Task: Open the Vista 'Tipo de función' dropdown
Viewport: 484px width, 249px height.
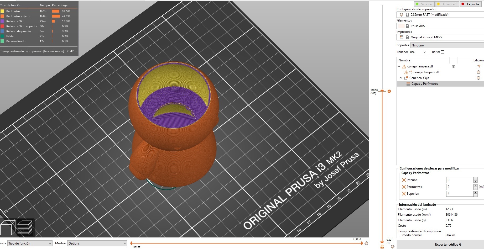Action: 30,243
